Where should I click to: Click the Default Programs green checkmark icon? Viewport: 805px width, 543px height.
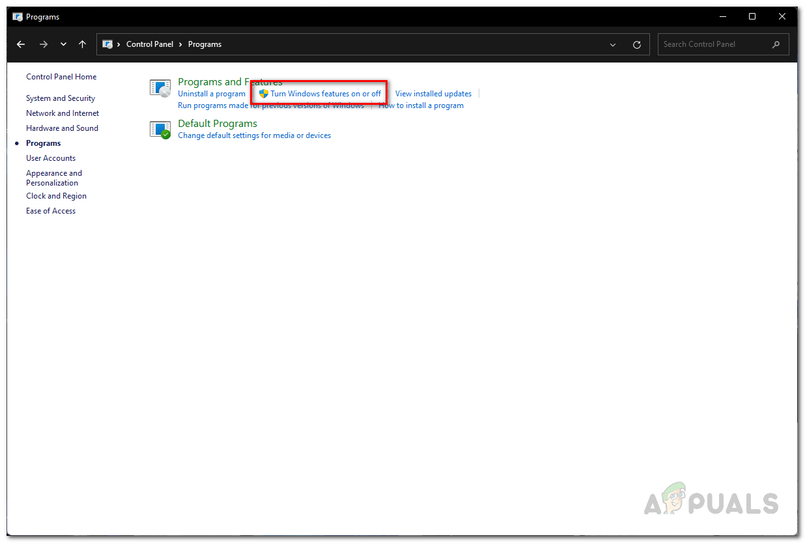[164, 134]
